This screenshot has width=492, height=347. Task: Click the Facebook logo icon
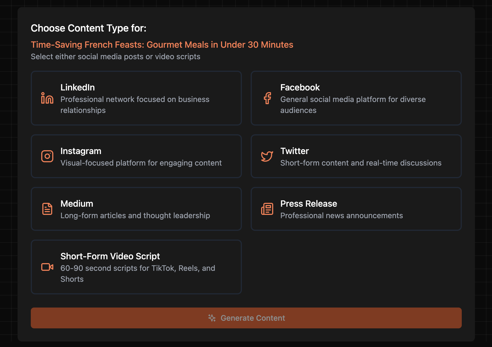pos(267,98)
